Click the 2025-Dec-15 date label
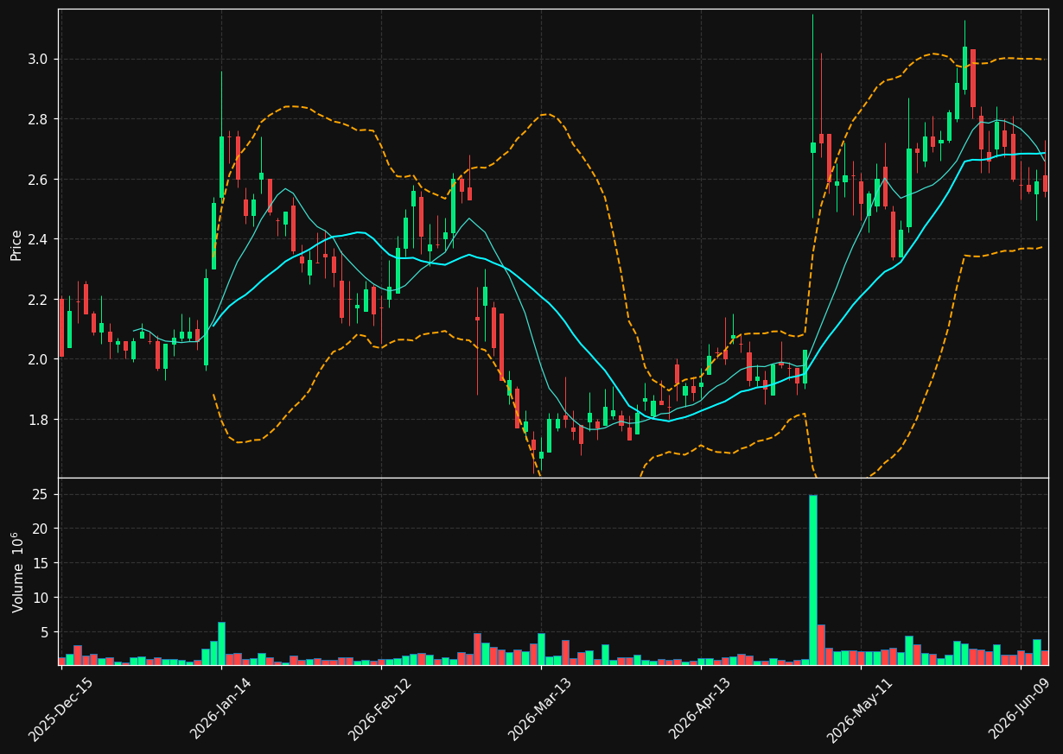Viewport: 1063px width, 754px height. [60, 709]
